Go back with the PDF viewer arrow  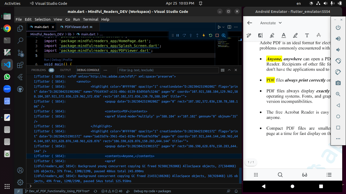[x=250, y=23]
